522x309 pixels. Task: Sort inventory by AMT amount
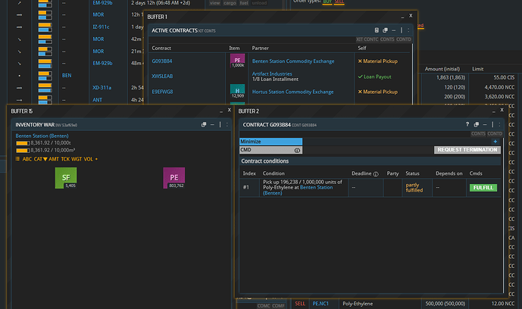click(x=54, y=159)
